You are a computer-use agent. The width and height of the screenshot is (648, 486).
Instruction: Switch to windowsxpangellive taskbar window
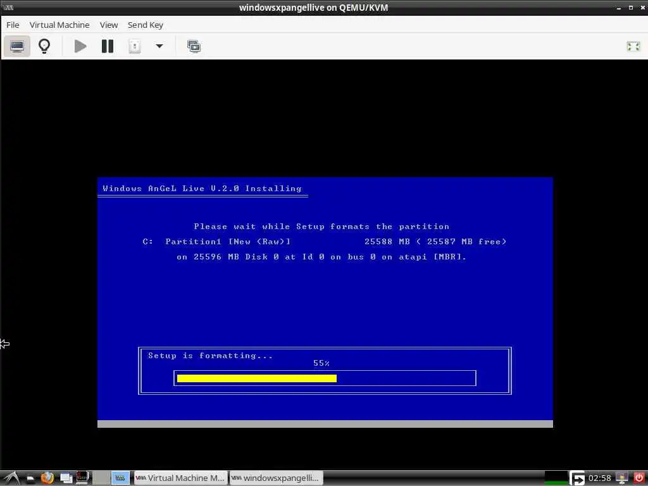(x=276, y=478)
